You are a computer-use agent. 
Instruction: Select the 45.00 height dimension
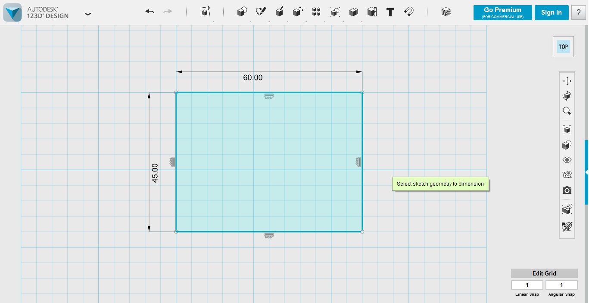[155, 173]
